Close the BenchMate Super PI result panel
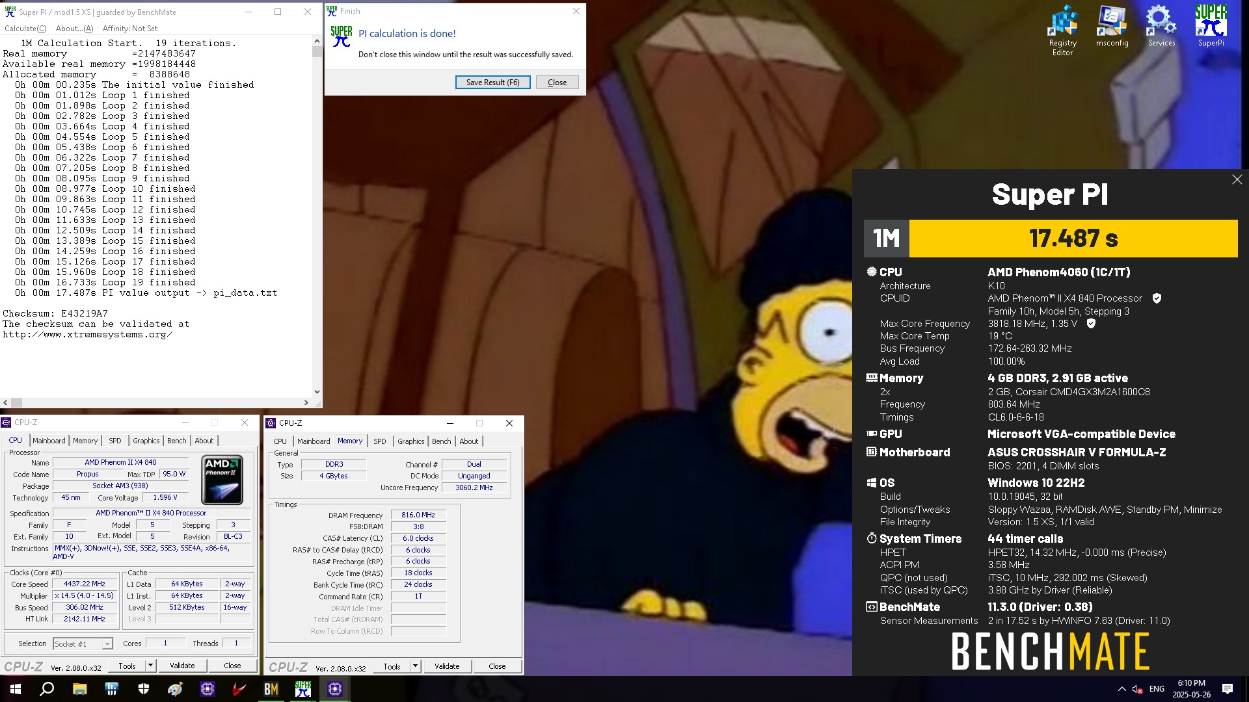 pyautogui.click(x=1237, y=179)
